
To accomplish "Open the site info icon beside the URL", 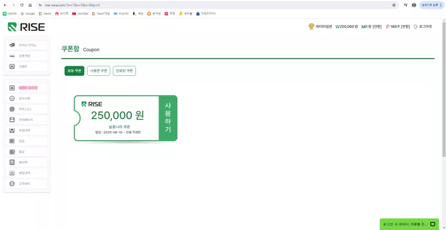I will [x=40, y=5].
